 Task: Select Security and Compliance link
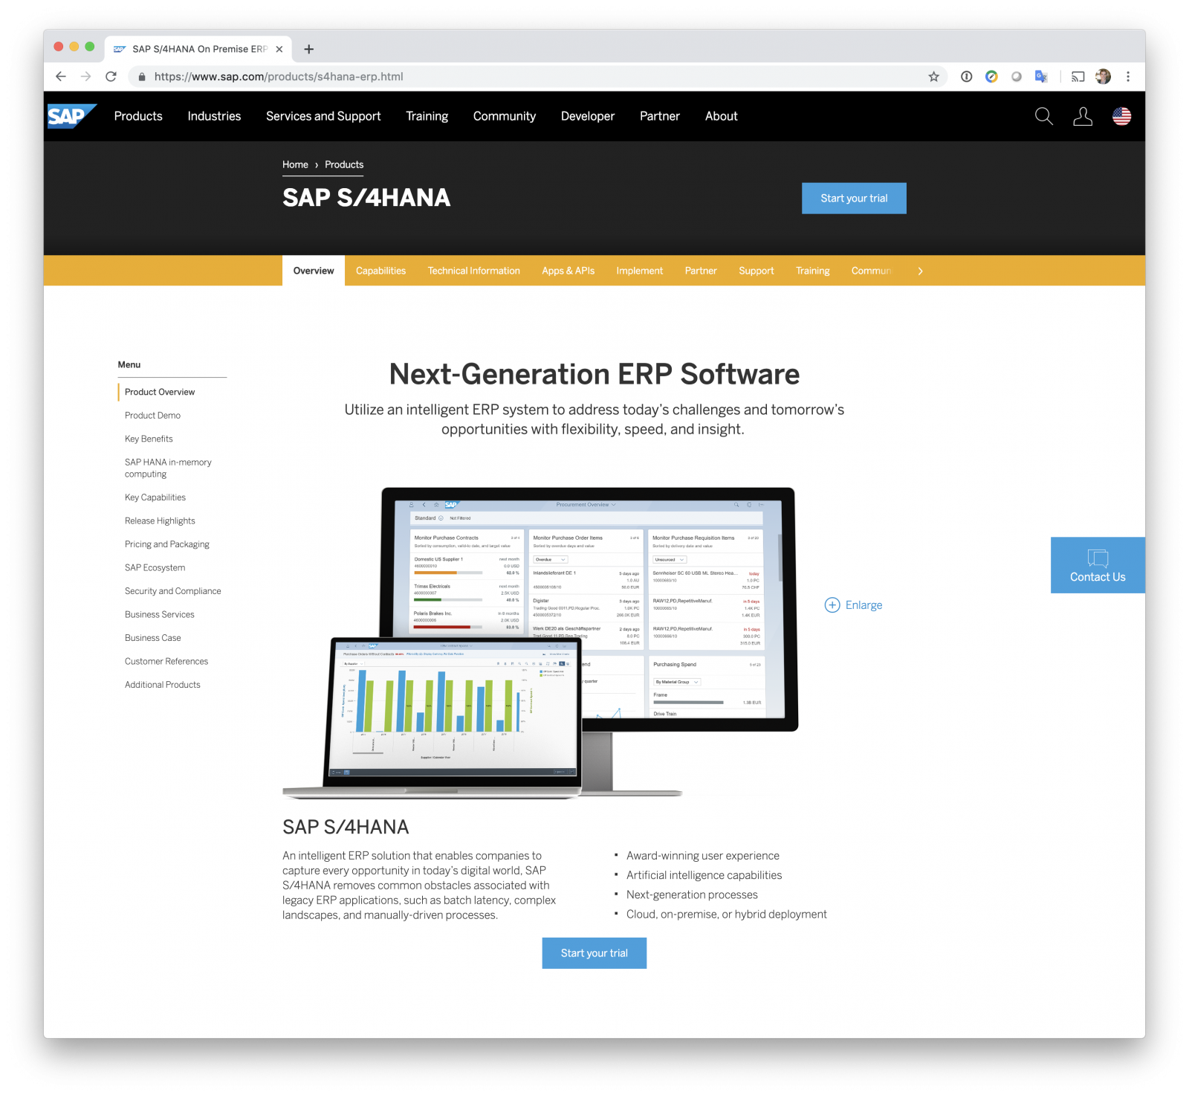173,591
